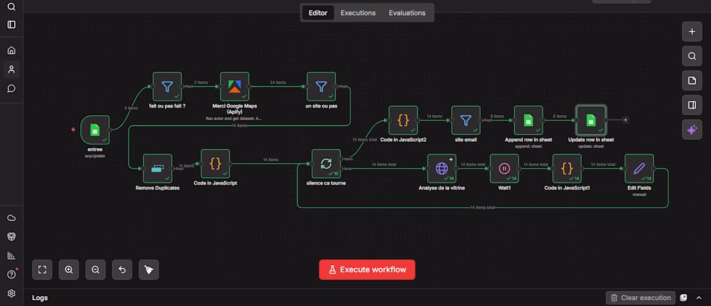Select the entree Google Sheets trigger node
The image size is (711, 306).
coord(95,130)
